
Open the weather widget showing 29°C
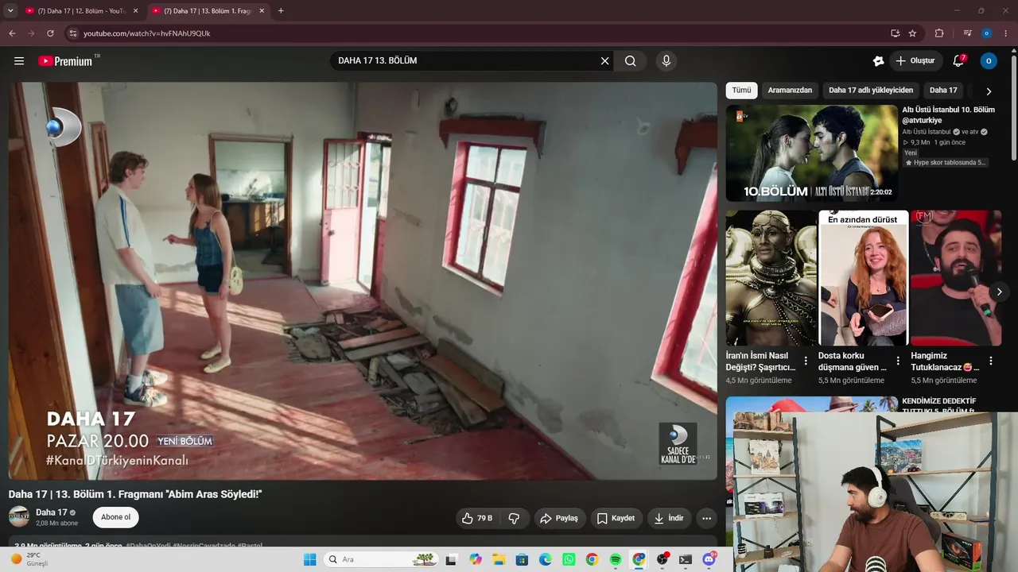tap(30, 559)
